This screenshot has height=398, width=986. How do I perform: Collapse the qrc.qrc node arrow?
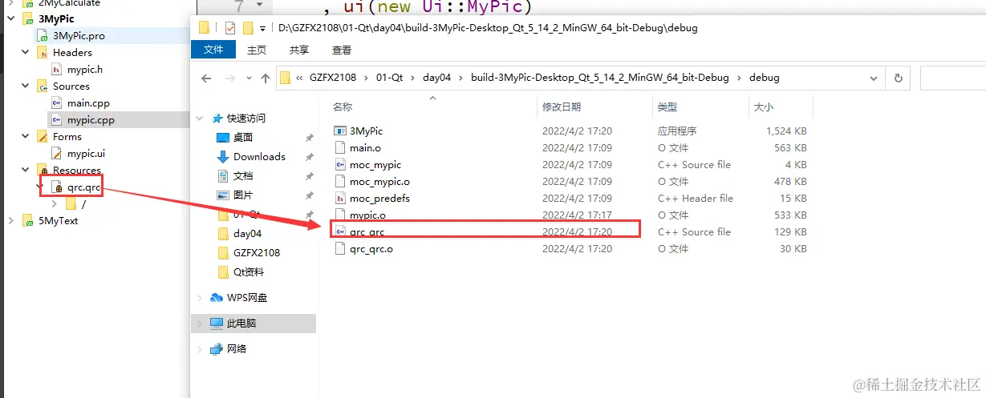(x=41, y=187)
